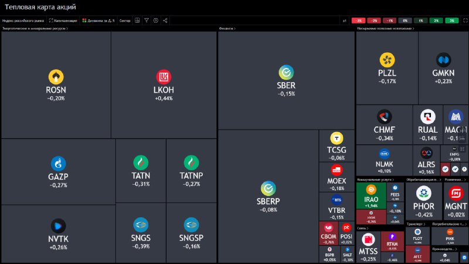469x264 pixels.
Task: Click the red Magnit logo
Action: (x=456, y=194)
